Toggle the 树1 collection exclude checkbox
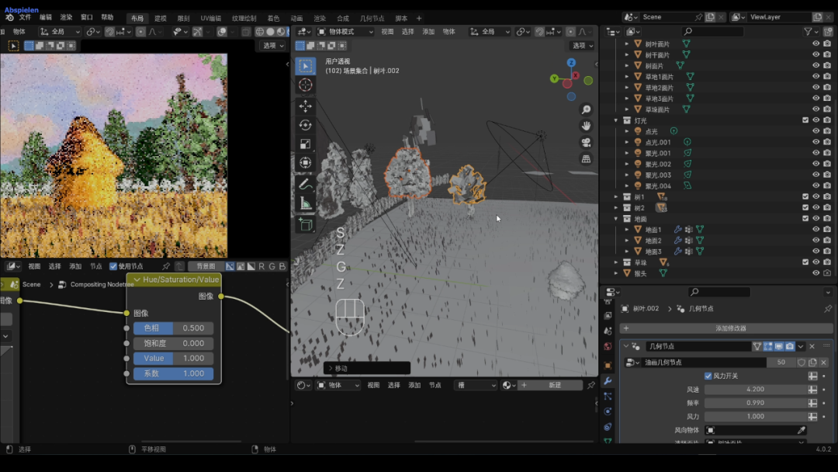838x472 pixels. pyautogui.click(x=805, y=196)
